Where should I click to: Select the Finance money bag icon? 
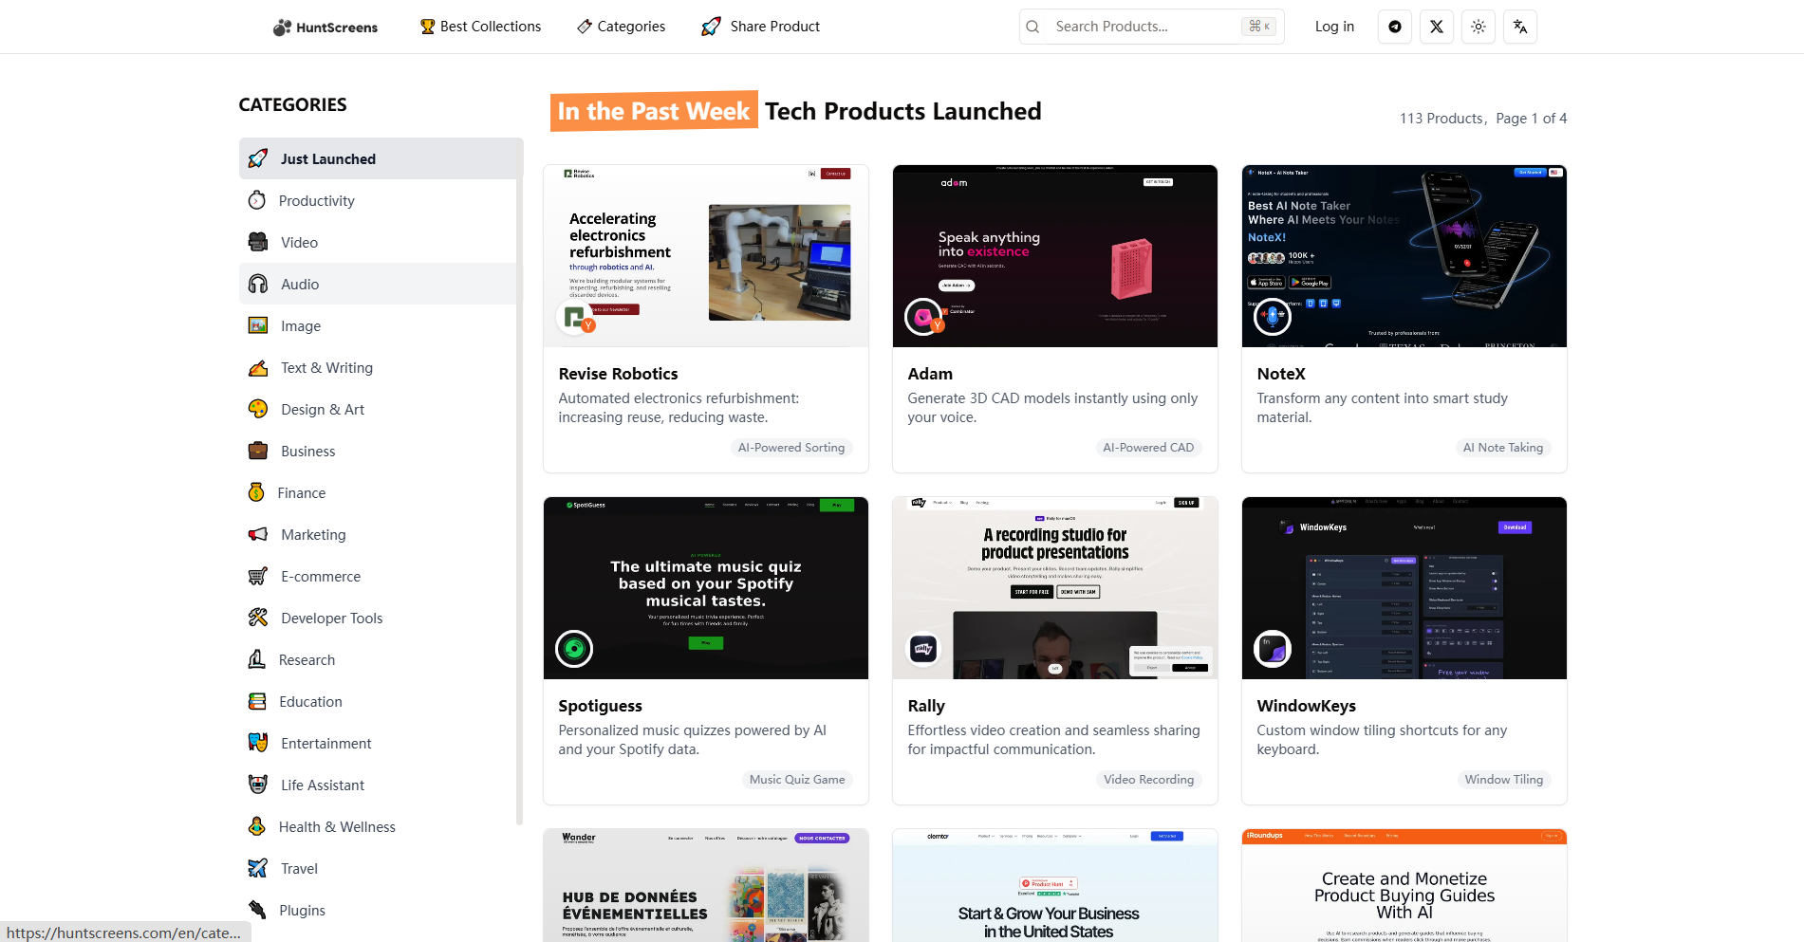click(x=256, y=492)
